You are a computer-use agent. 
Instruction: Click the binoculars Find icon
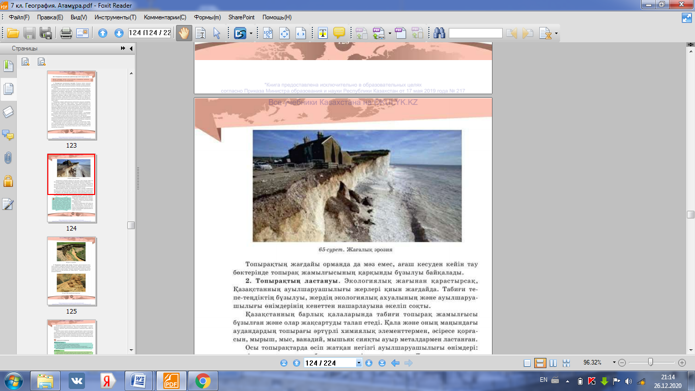(x=440, y=34)
